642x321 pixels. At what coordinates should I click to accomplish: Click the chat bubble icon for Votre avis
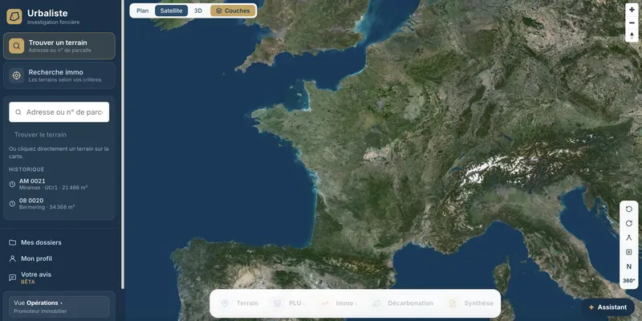[13, 278]
